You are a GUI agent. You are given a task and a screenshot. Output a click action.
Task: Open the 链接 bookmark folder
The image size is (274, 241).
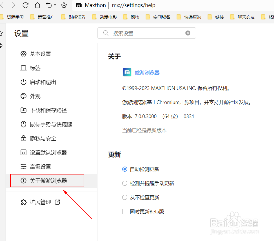(x=216, y=17)
